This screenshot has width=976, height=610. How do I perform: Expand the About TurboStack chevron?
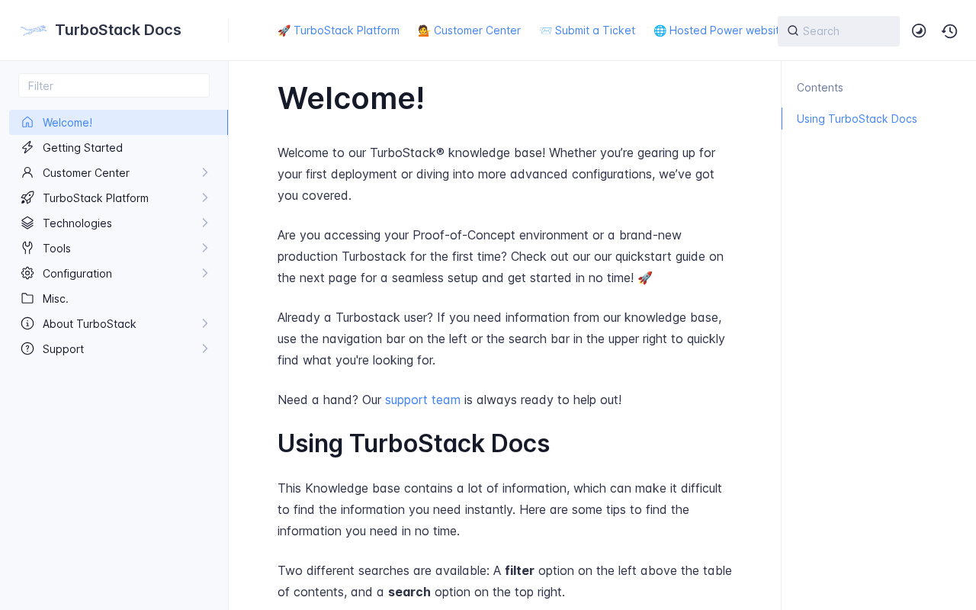pyautogui.click(x=205, y=323)
